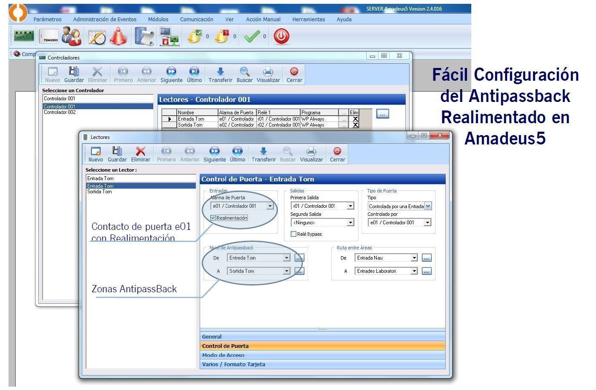
Task: Click the bell with red flag icon
Action: [221, 37]
